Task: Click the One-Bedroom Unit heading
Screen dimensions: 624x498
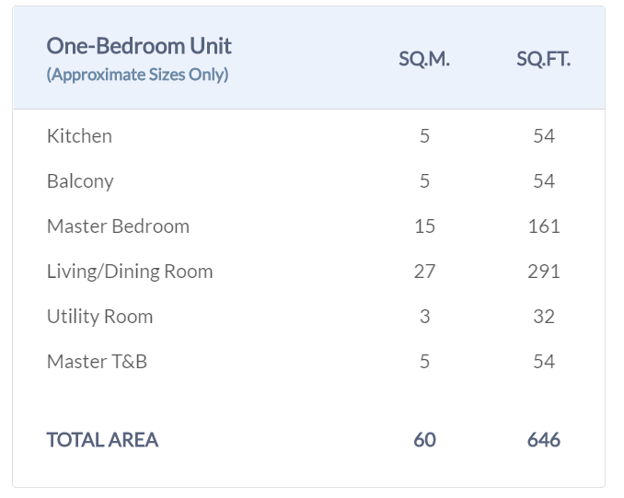Action: tap(139, 46)
